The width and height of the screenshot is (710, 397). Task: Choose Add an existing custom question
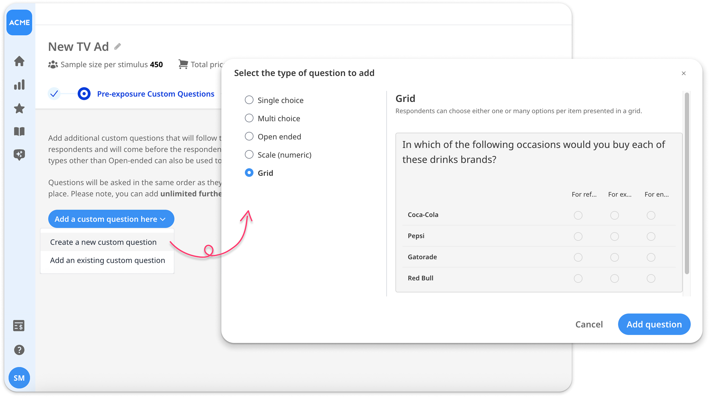[107, 260]
